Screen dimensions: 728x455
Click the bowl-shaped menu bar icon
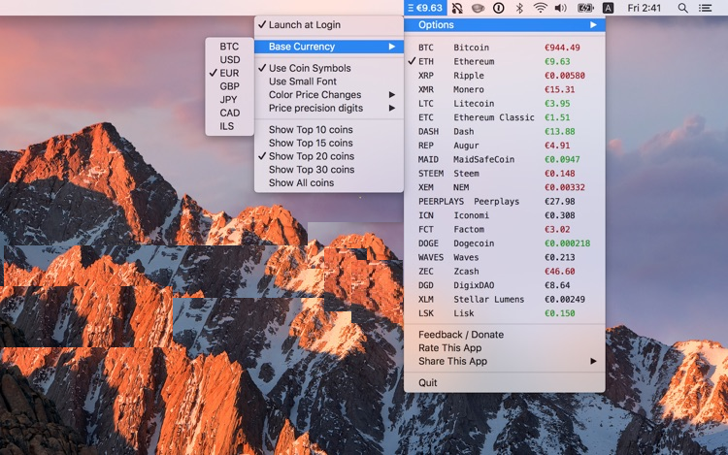pyautogui.click(x=478, y=8)
